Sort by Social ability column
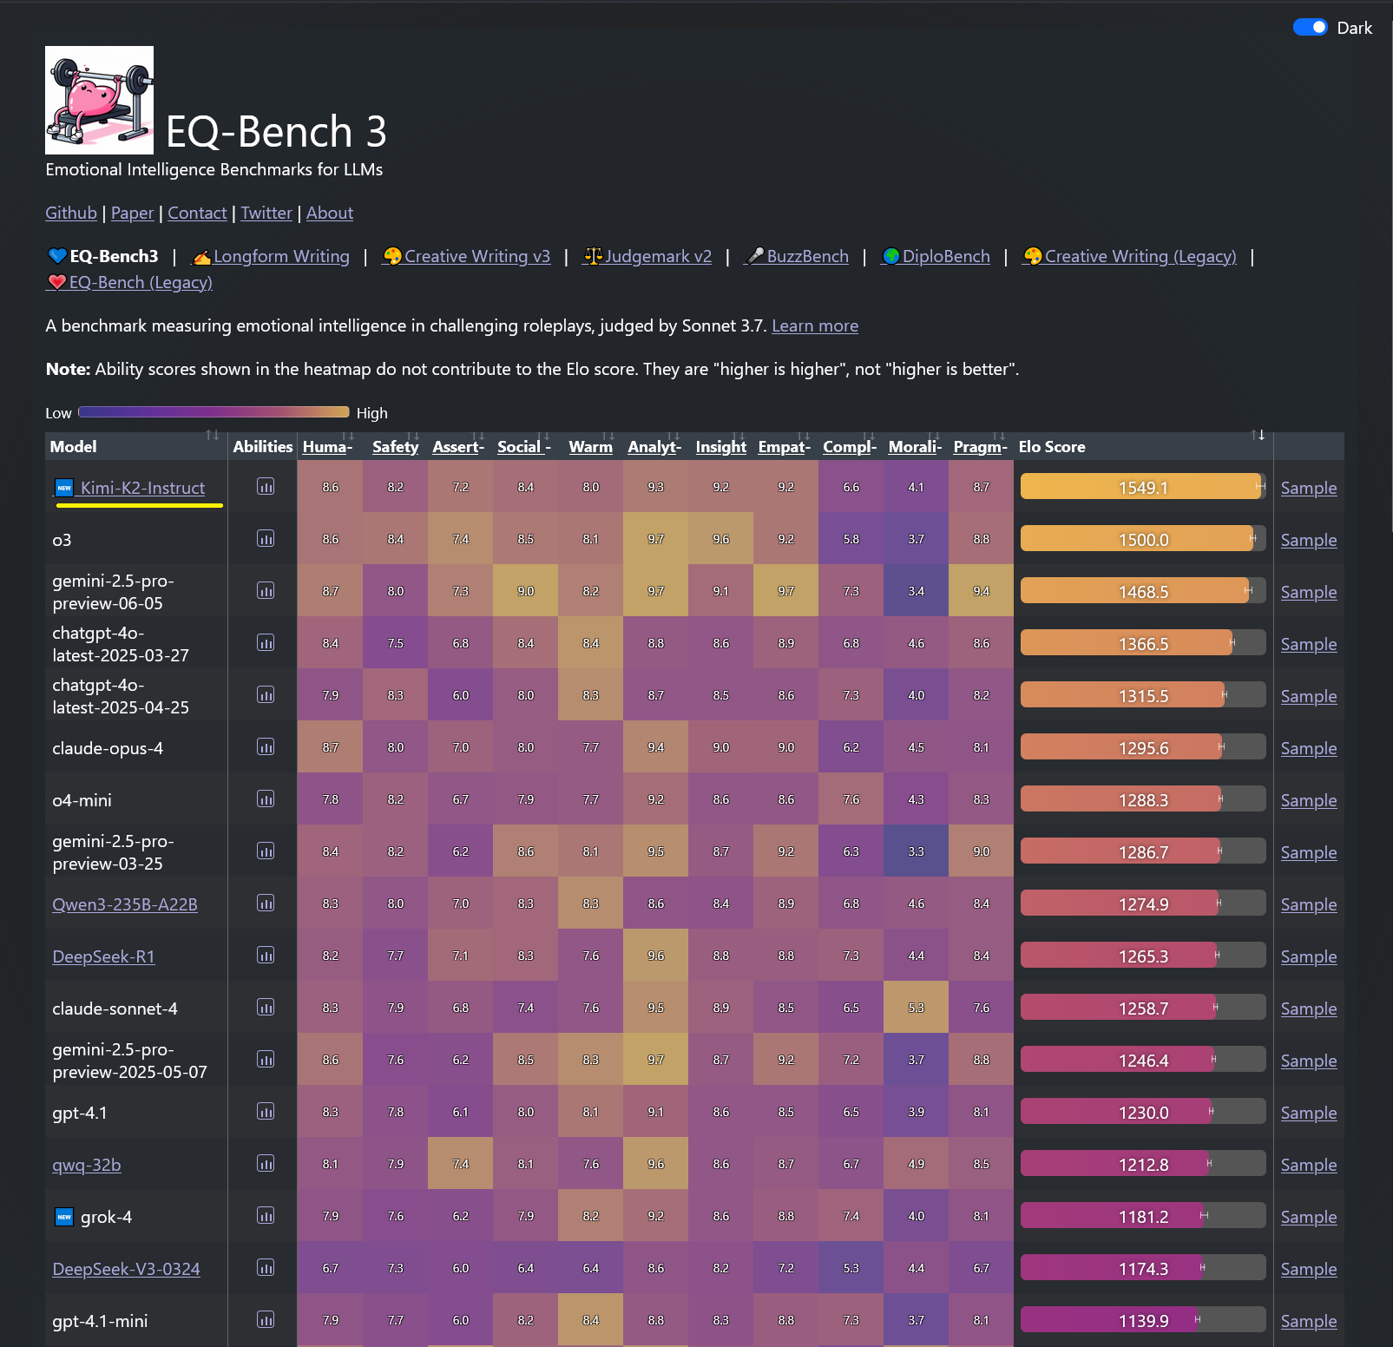The height and width of the screenshot is (1347, 1393). click(524, 446)
